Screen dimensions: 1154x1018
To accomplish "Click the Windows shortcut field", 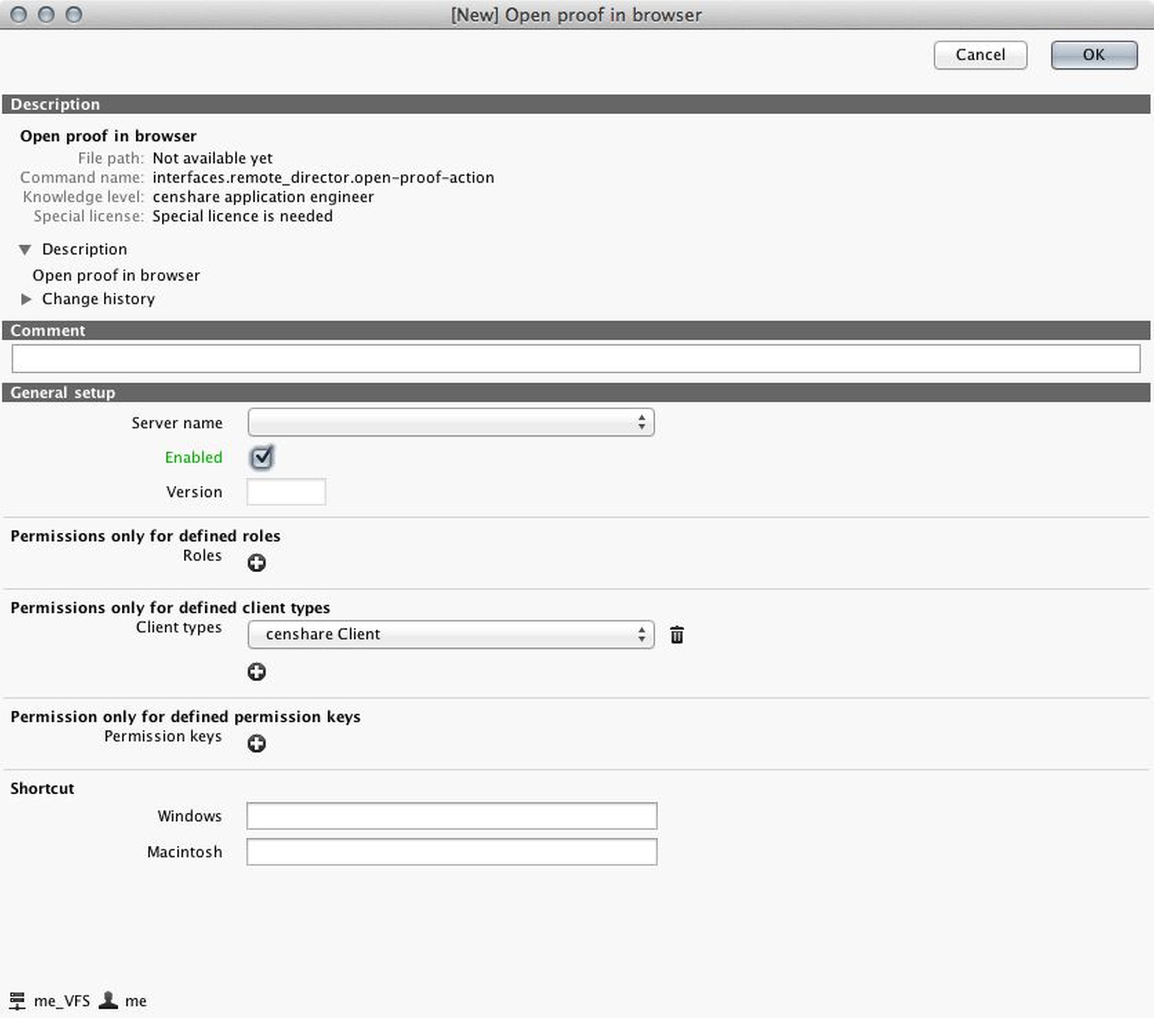I will click(451, 815).
